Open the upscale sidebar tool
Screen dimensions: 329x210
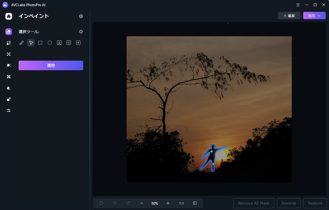pos(9,99)
